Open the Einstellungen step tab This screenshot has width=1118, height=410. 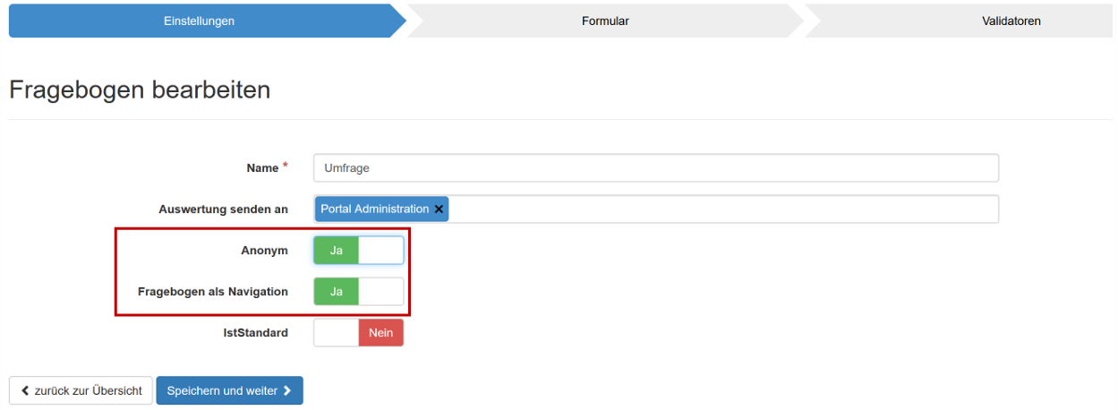(199, 21)
